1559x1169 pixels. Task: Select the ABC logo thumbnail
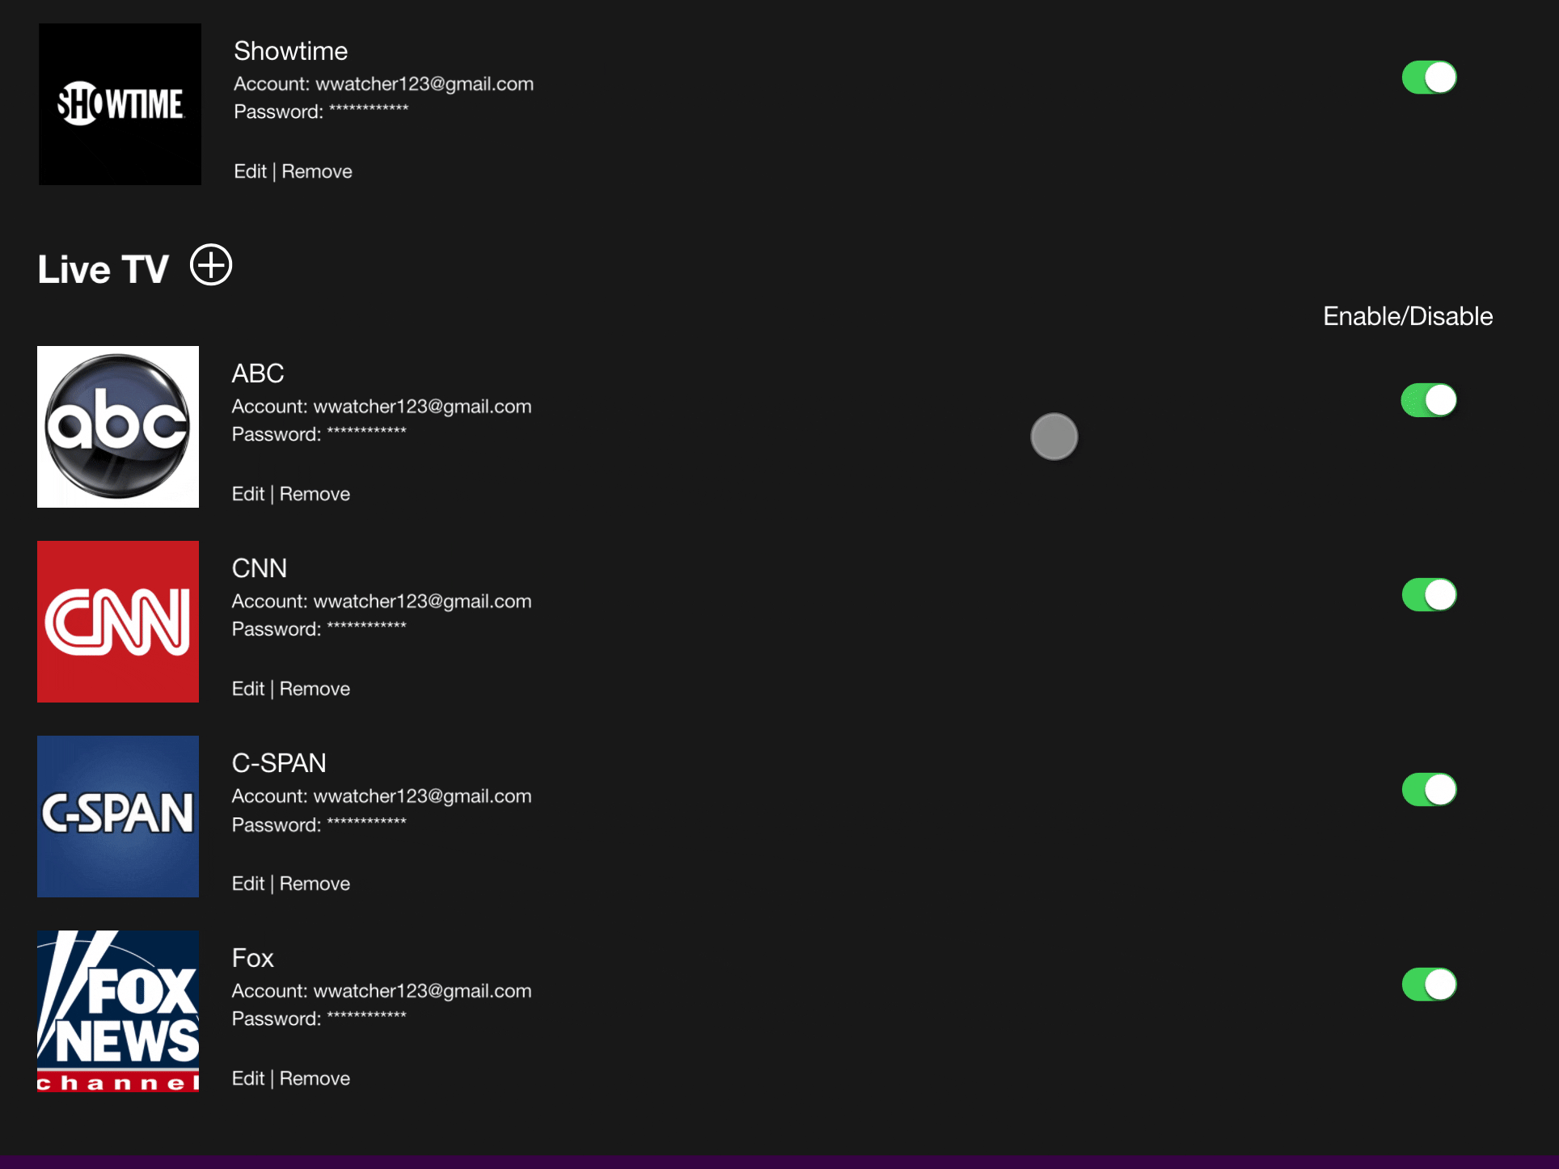118,427
